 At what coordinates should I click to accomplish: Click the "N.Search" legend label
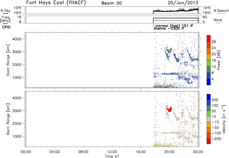click(x=221, y=11)
